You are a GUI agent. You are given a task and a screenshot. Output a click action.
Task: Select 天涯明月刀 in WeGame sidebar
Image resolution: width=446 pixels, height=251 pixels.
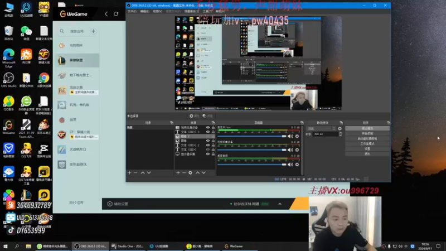pyautogui.click(x=77, y=149)
